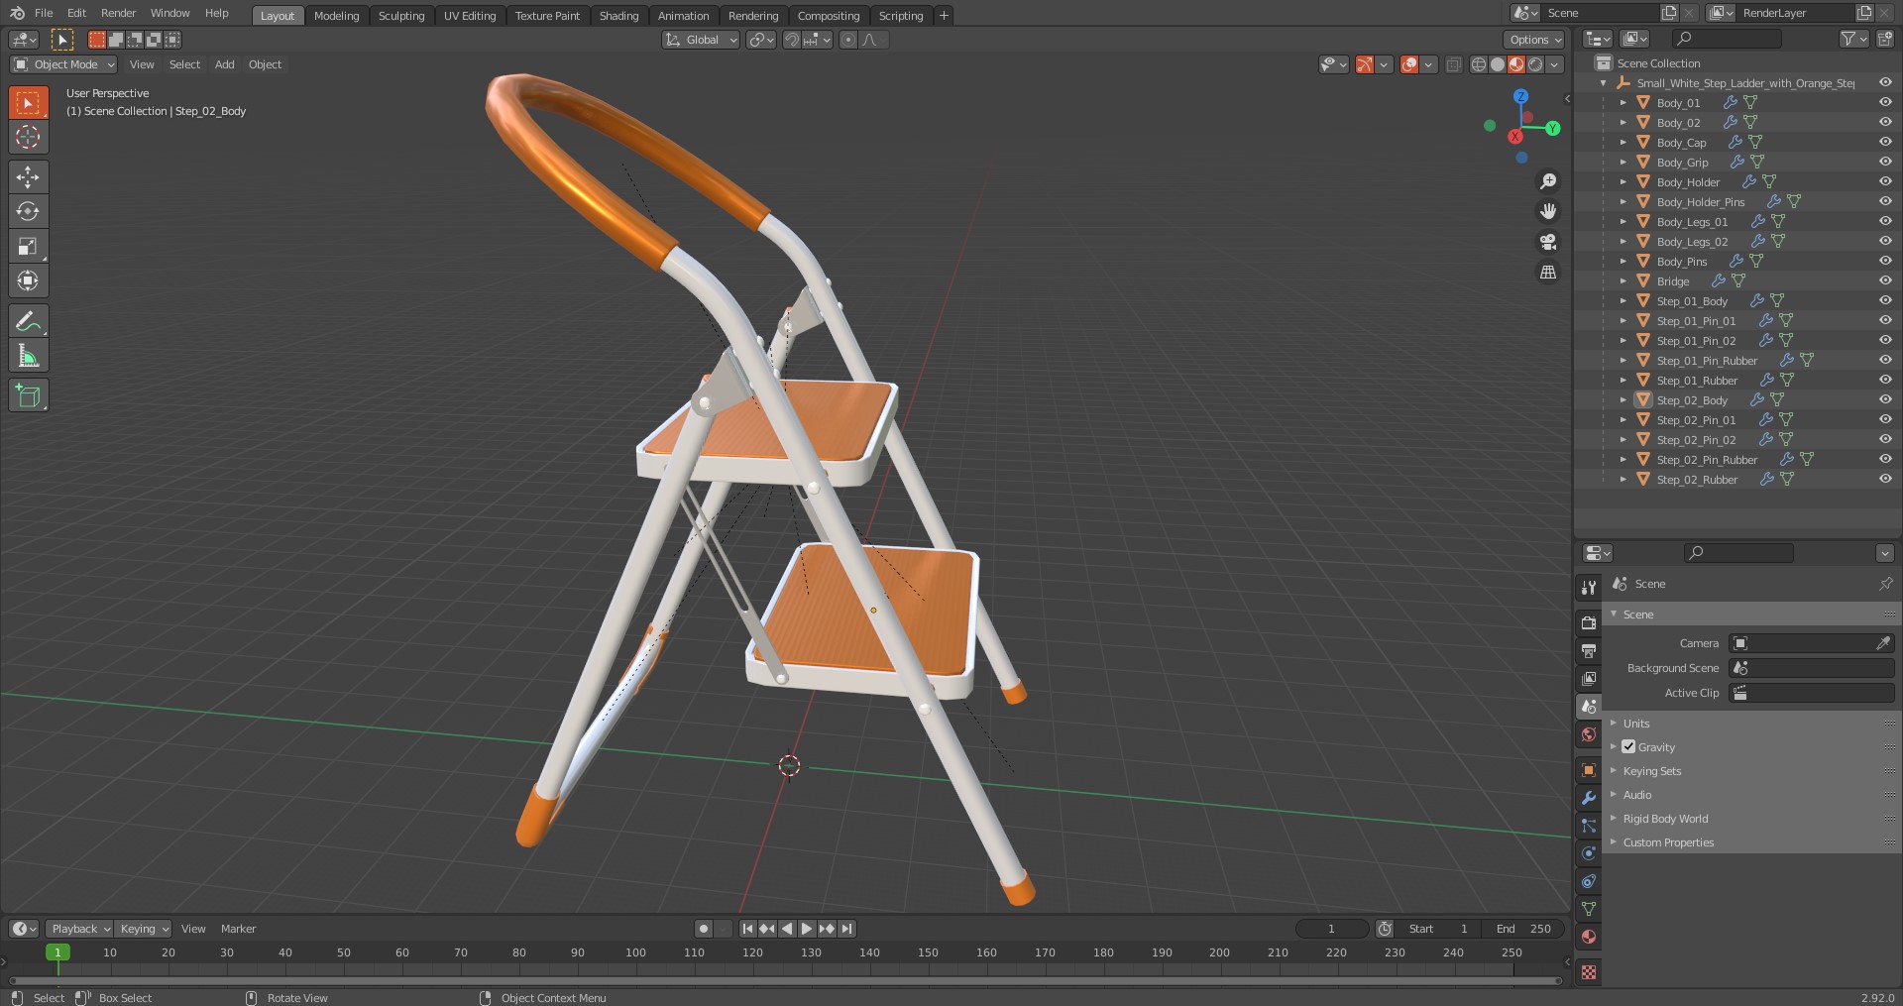
Task: Open the Tool properties tab
Action: (x=1589, y=588)
